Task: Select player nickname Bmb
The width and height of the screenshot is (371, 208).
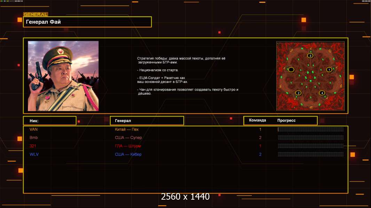Action: coord(34,138)
